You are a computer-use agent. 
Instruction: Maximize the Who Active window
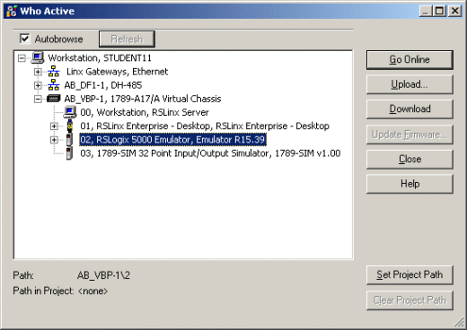tap(439, 11)
